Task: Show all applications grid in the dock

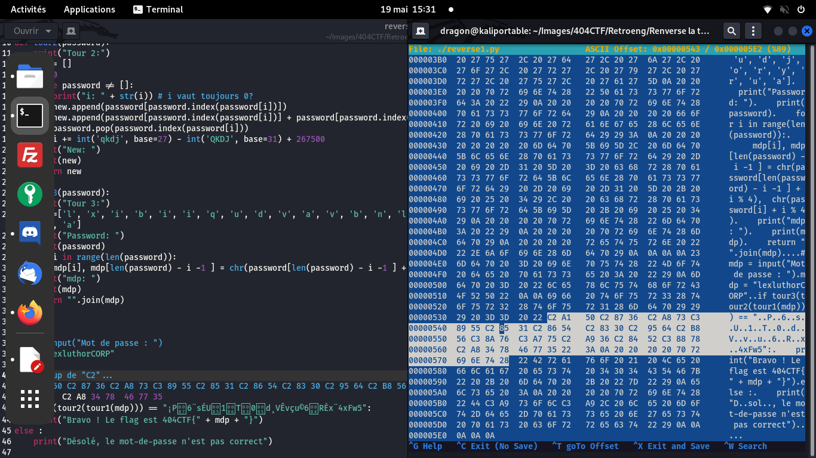Action: (30, 399)
